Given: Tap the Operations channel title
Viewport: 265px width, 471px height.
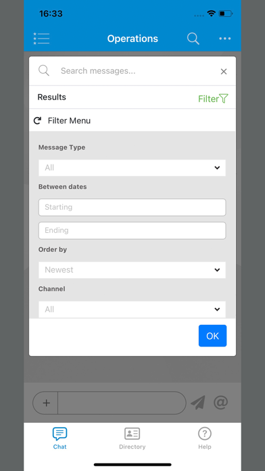Looking at the screenshot, I should pyautogui.click(x=132, y=39).
